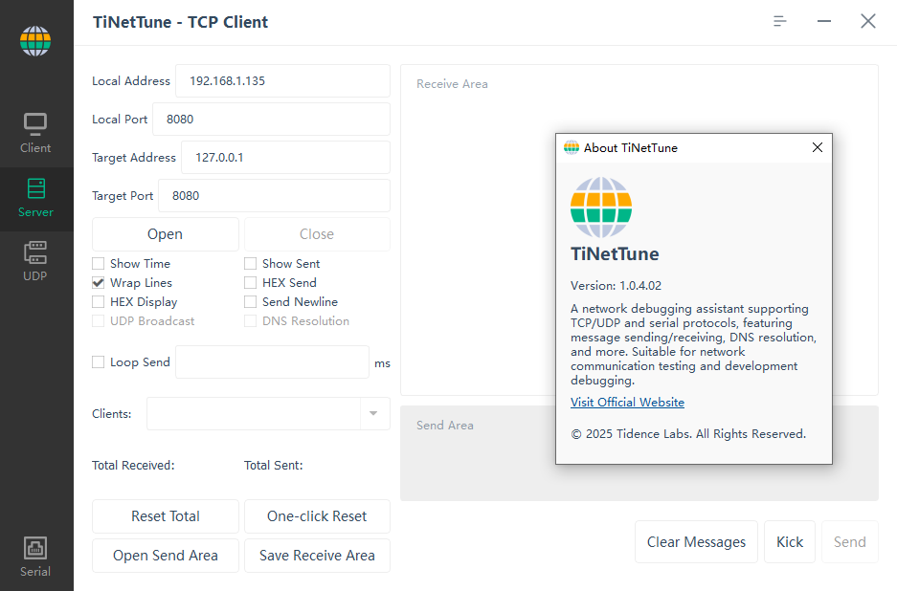Dismiss the About TiNetTune dialog
This screenshot has height=591, width=897.
point(817,147)
